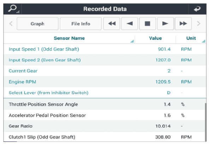Open the Graph view
Image resolution: width=210 pixels, height=145 pixels.
point(37,24)
